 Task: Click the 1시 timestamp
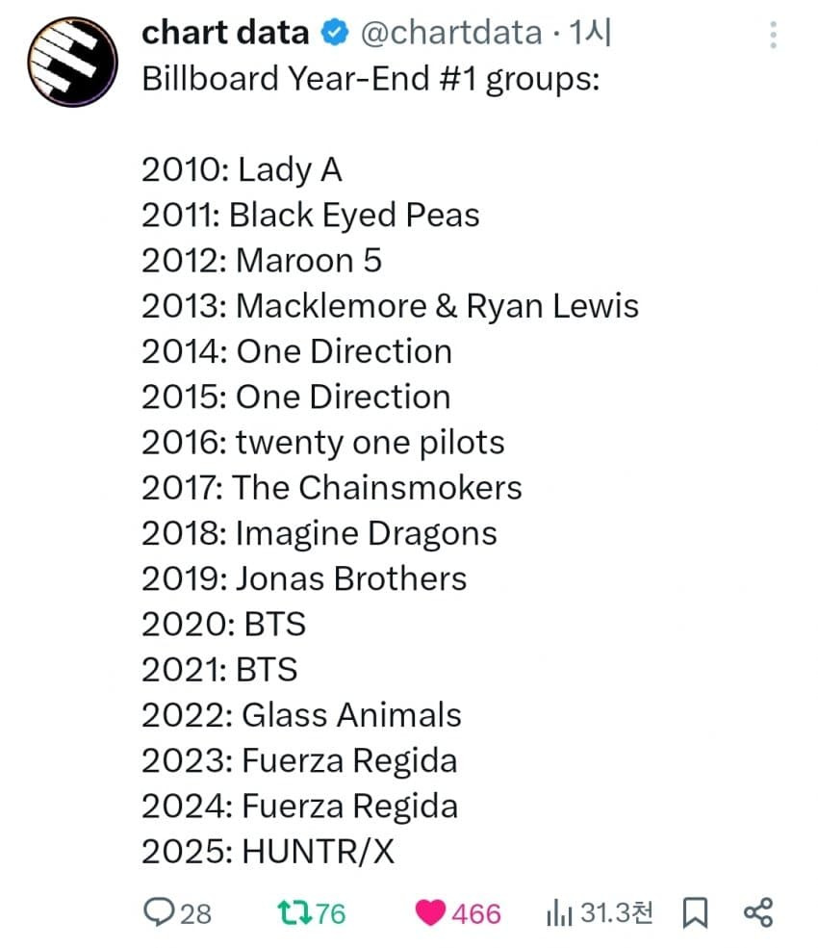[x=592, y=34]
